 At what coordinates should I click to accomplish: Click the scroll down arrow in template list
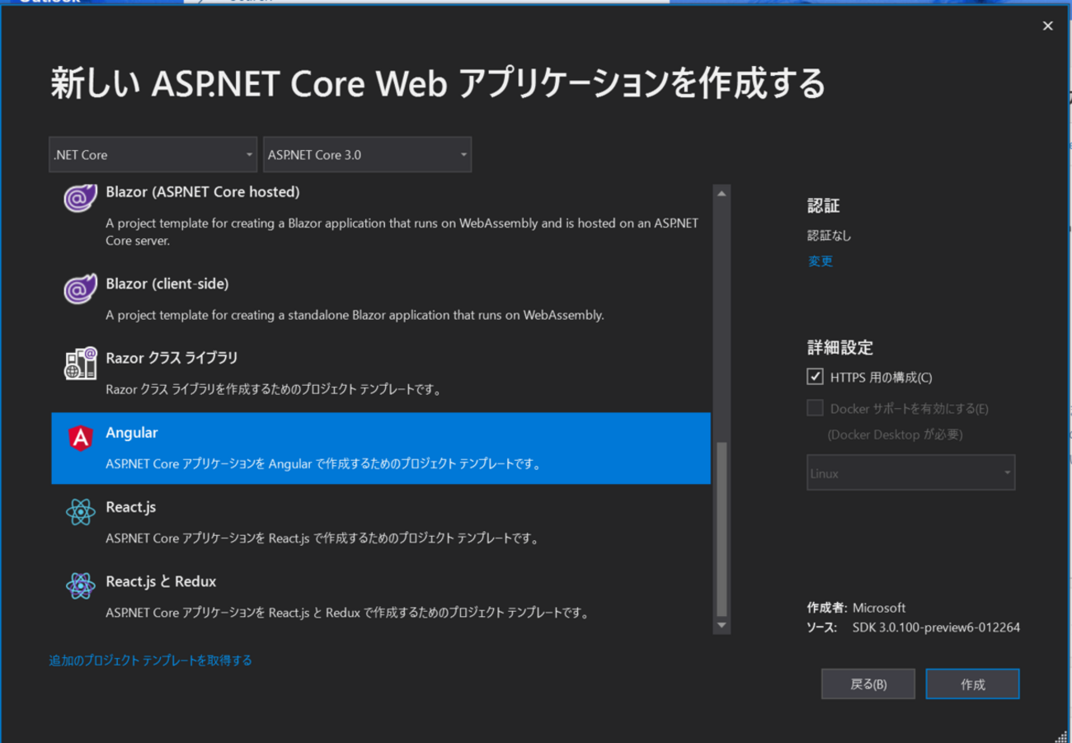coord(722,625)
